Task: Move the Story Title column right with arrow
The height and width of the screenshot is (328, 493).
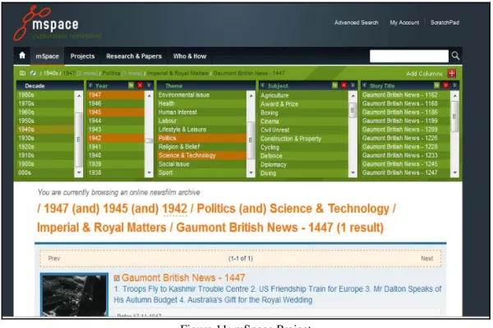Action: tap(454, 85)
